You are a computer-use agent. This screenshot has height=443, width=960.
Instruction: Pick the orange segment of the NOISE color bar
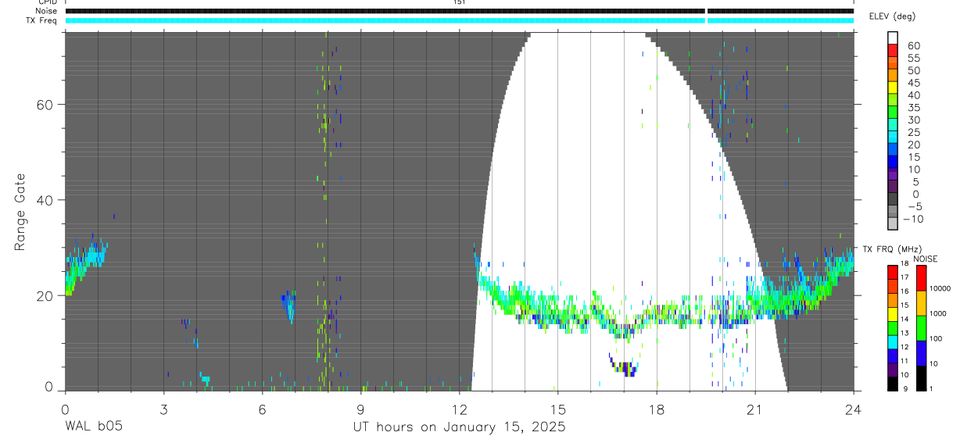[920, 302]
